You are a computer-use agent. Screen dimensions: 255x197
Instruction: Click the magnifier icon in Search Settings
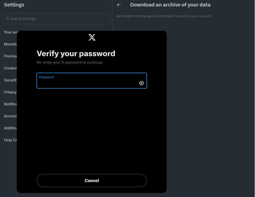(7, 19)
